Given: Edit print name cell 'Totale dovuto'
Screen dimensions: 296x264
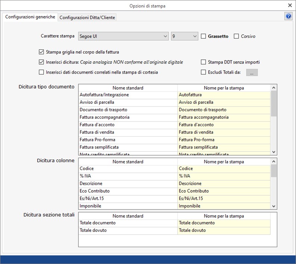Looking at the screenshot, I should [224, 230].
